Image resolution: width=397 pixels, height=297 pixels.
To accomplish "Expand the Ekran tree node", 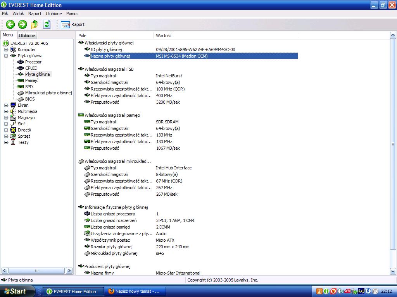I will pyautogui.click(x=6, y=105).
